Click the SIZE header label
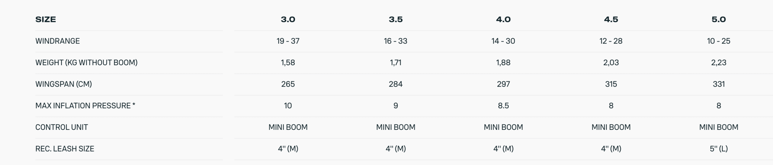 click(46, 20)
